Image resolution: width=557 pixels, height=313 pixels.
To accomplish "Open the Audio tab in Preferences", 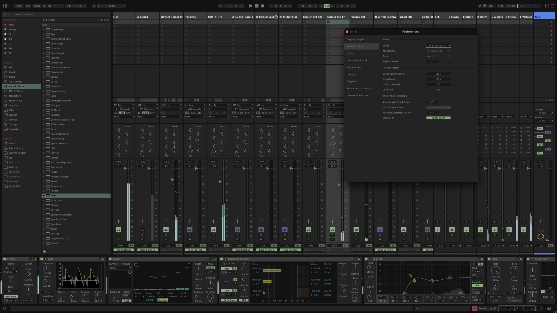I will point(350,53).
